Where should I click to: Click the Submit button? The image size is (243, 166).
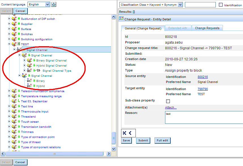tap(143, 141)
